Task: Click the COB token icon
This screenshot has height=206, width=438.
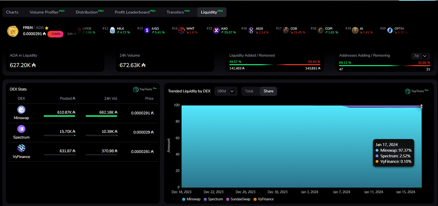Action: tap(286, 30)
